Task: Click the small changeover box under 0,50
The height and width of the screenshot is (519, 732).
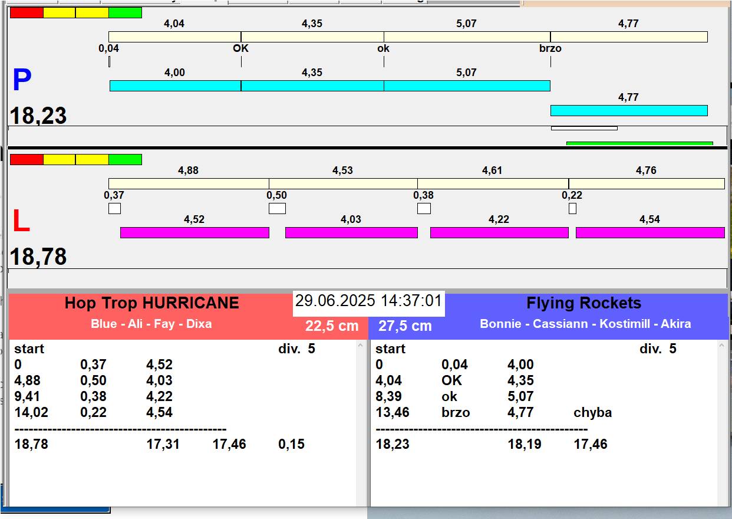Action: (x=277, y=209)
